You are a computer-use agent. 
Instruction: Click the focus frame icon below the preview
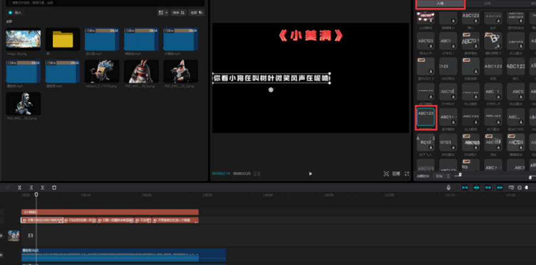(386, 173)
